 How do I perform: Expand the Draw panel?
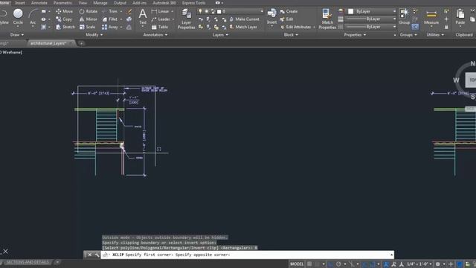(17, 35)
